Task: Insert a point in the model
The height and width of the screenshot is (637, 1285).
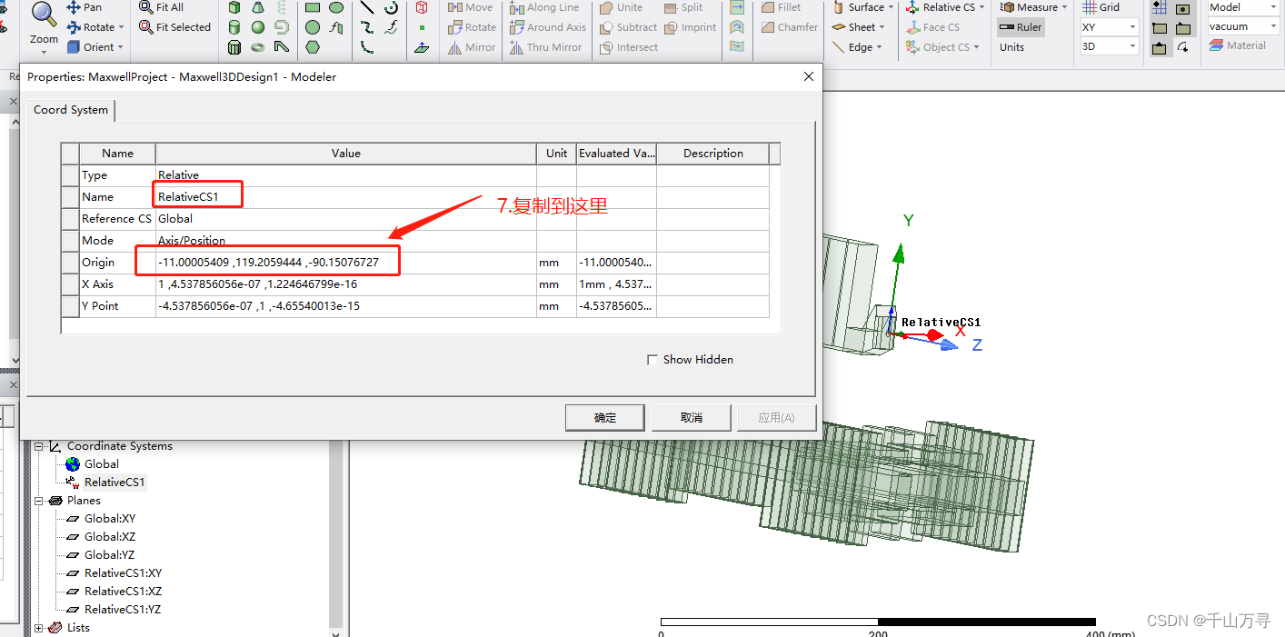Action: coord(422,27)
